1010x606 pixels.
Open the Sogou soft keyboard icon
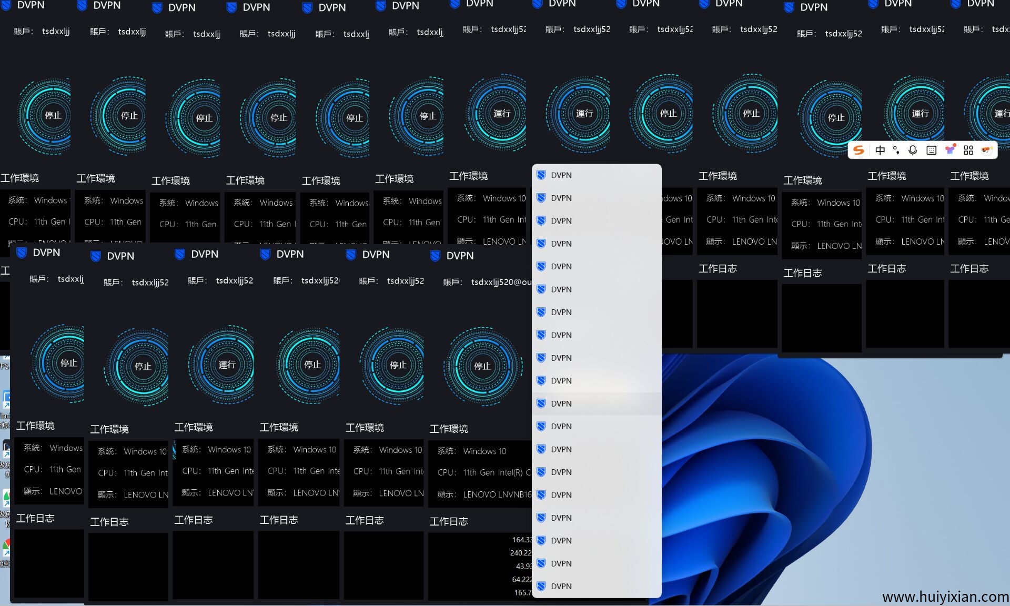coord(931,150)
